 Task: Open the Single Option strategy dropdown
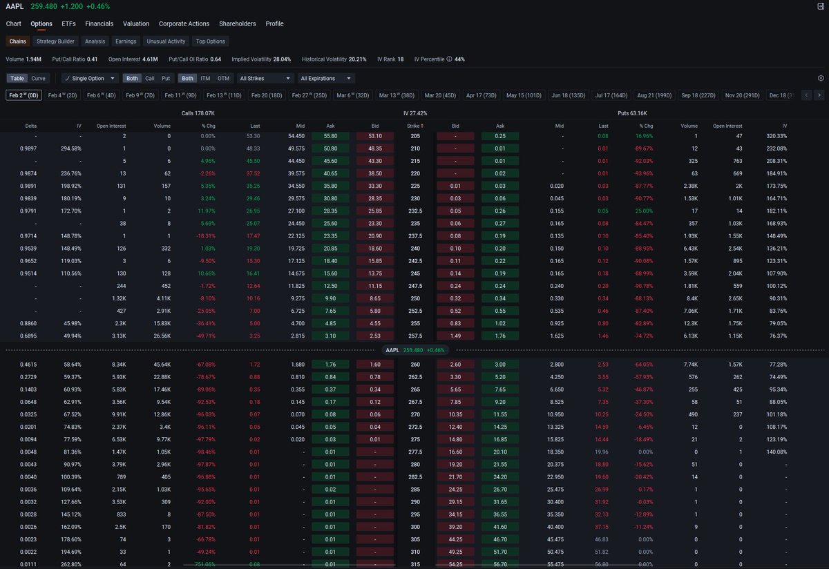tap(90, 79)
